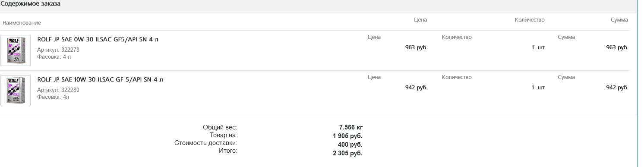Click the 'Содержимое заказа' section header
The width and height of the screenshot is (644, 167).
coord(30,4)
